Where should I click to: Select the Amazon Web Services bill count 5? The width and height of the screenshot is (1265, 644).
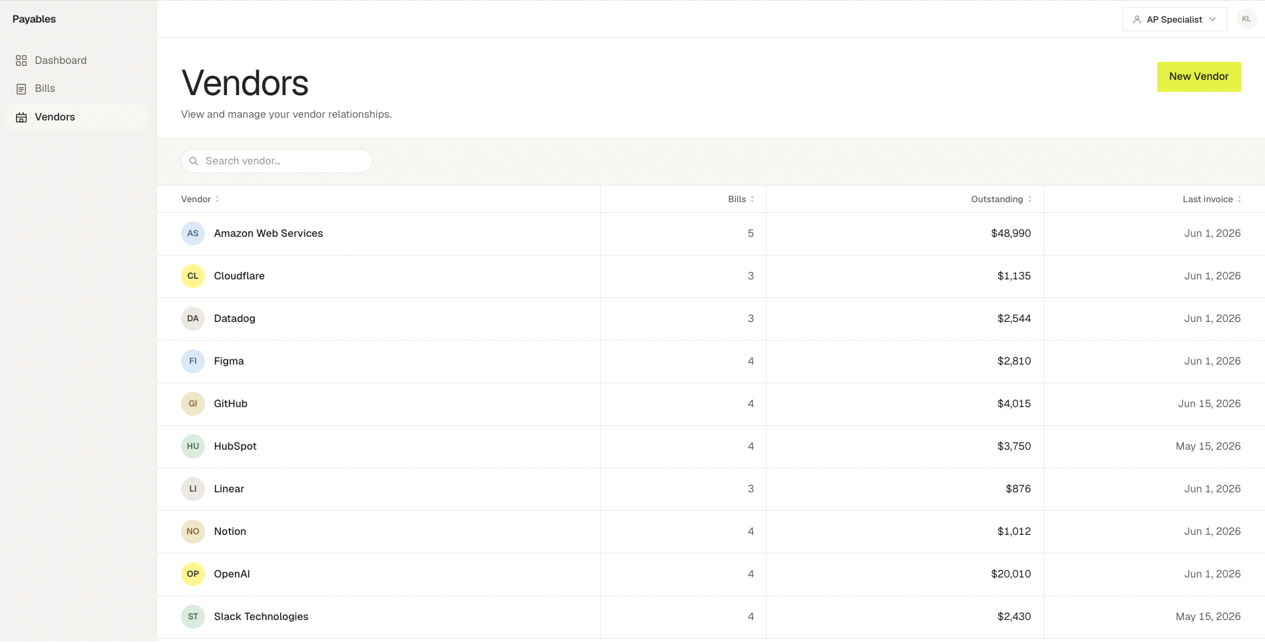(x=751, y=234)
